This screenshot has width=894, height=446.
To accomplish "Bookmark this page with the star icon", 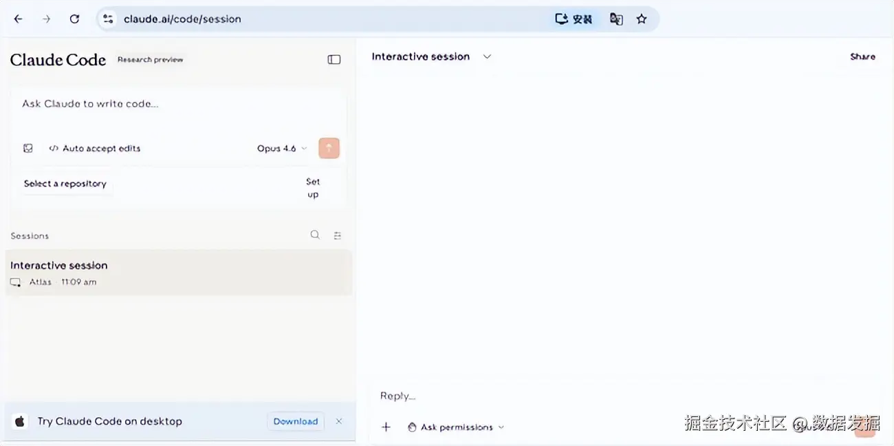I will click(642, 19).
